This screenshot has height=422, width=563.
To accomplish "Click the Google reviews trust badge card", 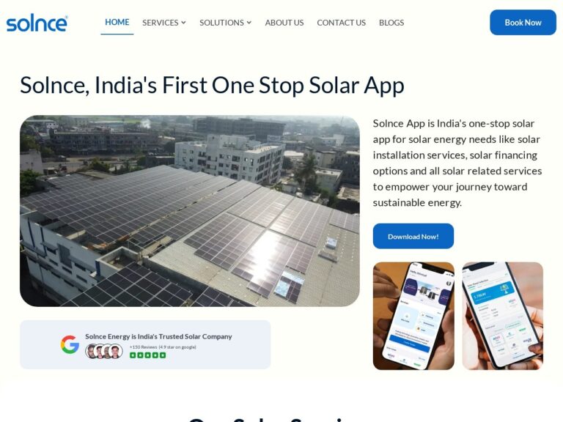I will pos(145,344).
